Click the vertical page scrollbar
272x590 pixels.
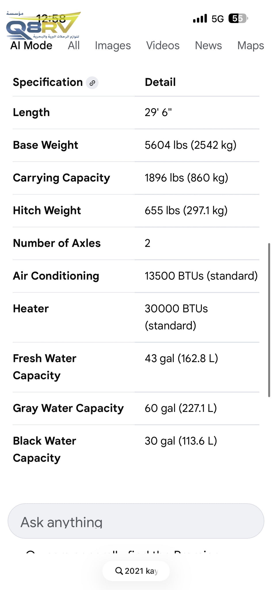pyautogui.click(x=269, y=320)
